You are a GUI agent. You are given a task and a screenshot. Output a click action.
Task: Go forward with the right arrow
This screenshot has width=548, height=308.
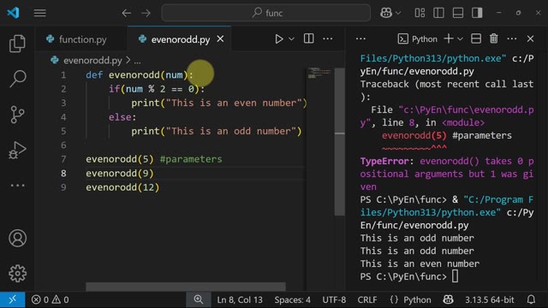[x=146, y=13]
